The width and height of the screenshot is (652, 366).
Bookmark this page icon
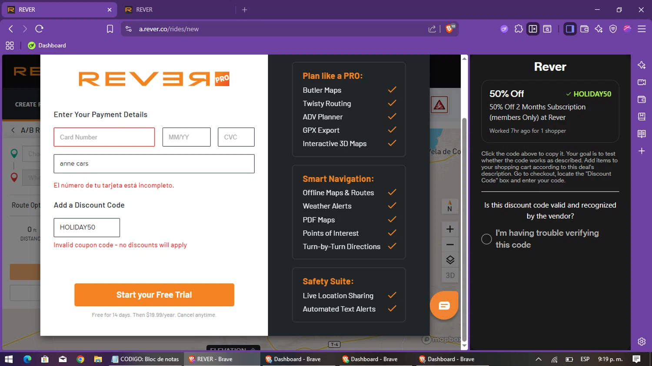[110, 29]
